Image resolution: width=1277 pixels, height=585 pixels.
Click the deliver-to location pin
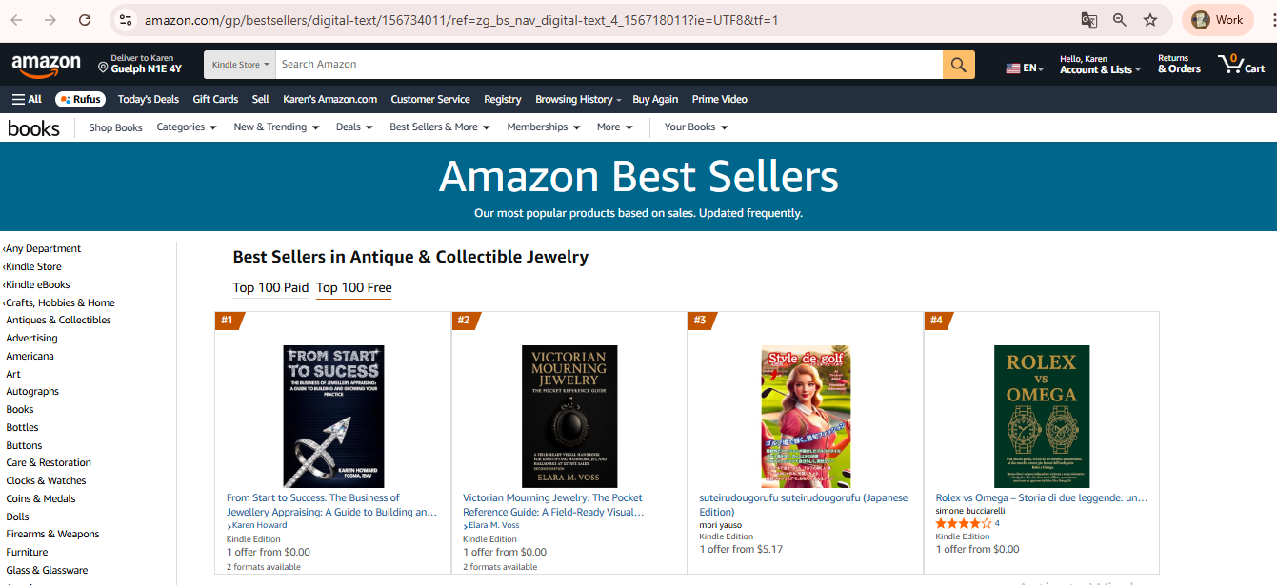coord(104,68)
